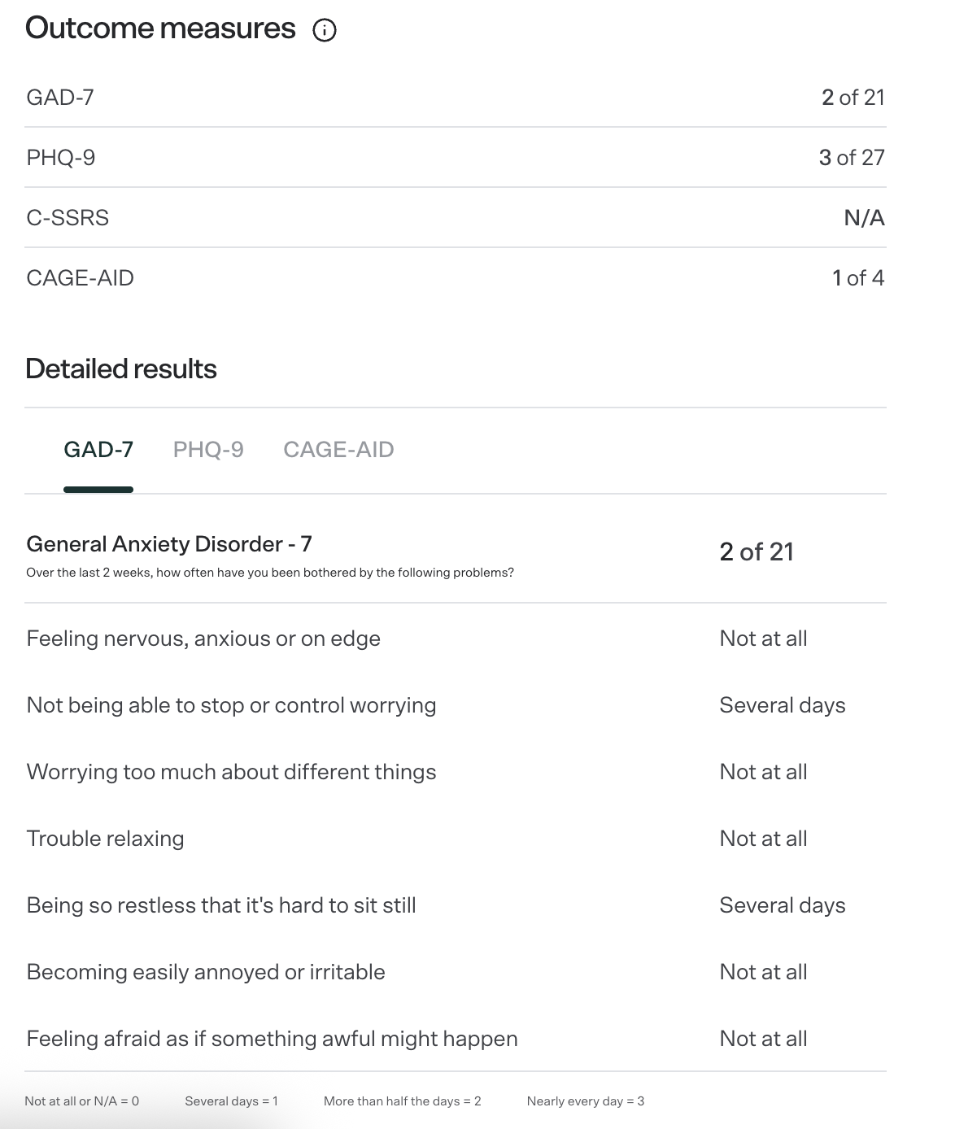Select Becoming easily annoyed or irritable row
955x1129 pixels.
click(456, 972)
